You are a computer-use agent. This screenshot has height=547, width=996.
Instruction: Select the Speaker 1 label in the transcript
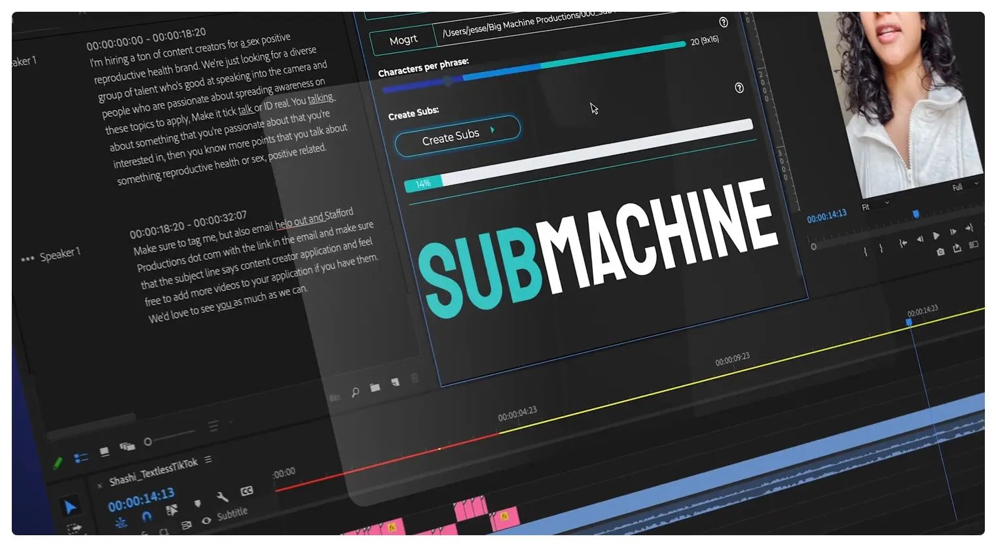[x=61, y=253]
